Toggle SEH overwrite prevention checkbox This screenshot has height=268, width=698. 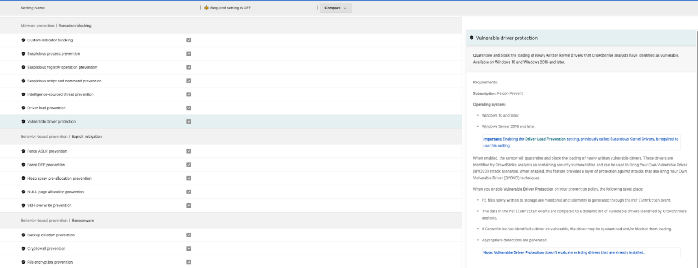(x=189, y=205)
